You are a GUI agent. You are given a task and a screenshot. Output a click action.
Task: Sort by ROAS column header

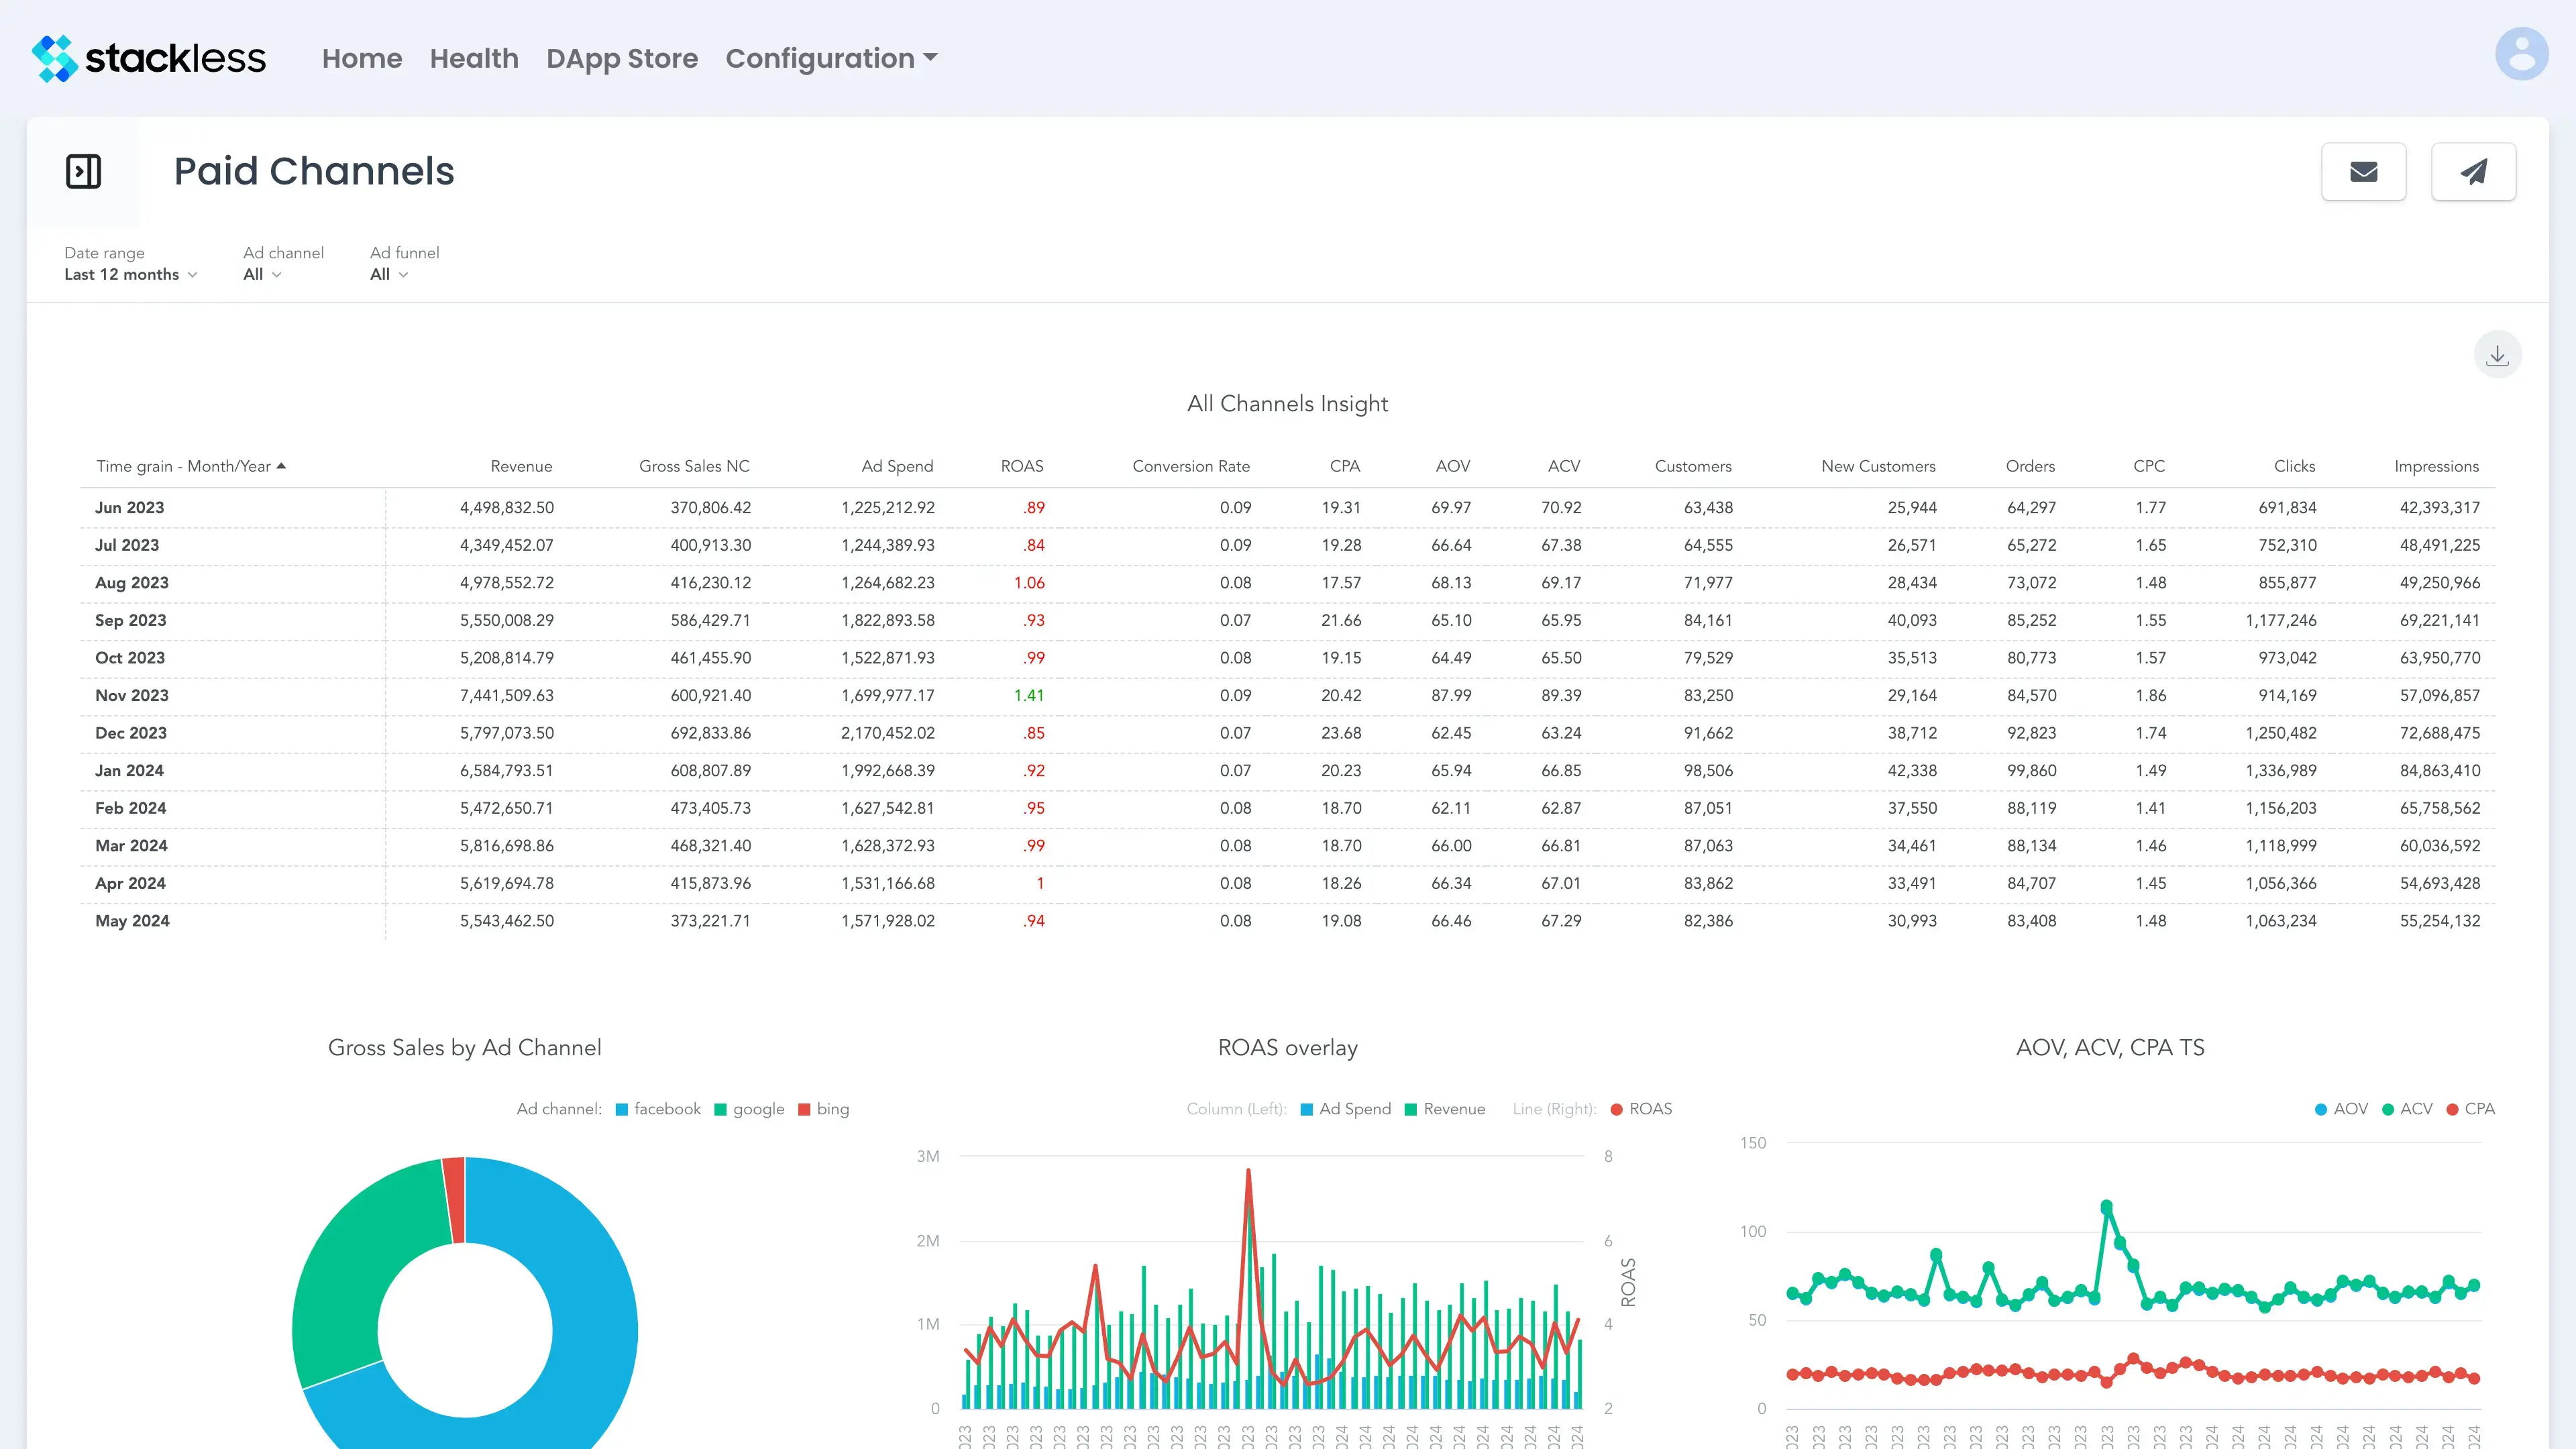1022,466
